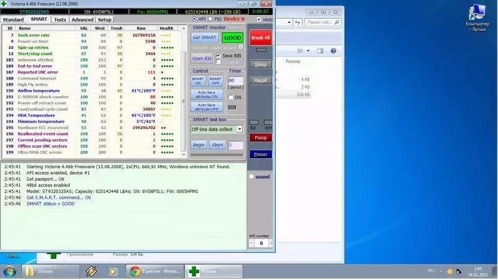The image size is (498, 280).
Task: Click the magnifier icon in Explorer search box
Action: click(337, 22)
